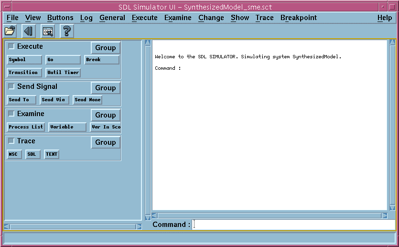Open the Log menu

point(86,18)
